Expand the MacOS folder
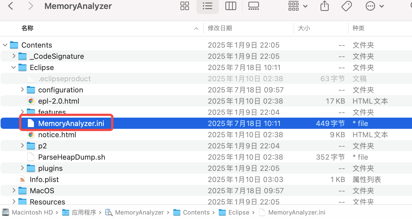This screenshot has height=219, width=412. (x=14, y=191)
